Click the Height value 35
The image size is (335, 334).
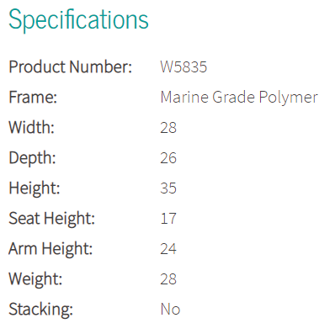click(168, 188)
